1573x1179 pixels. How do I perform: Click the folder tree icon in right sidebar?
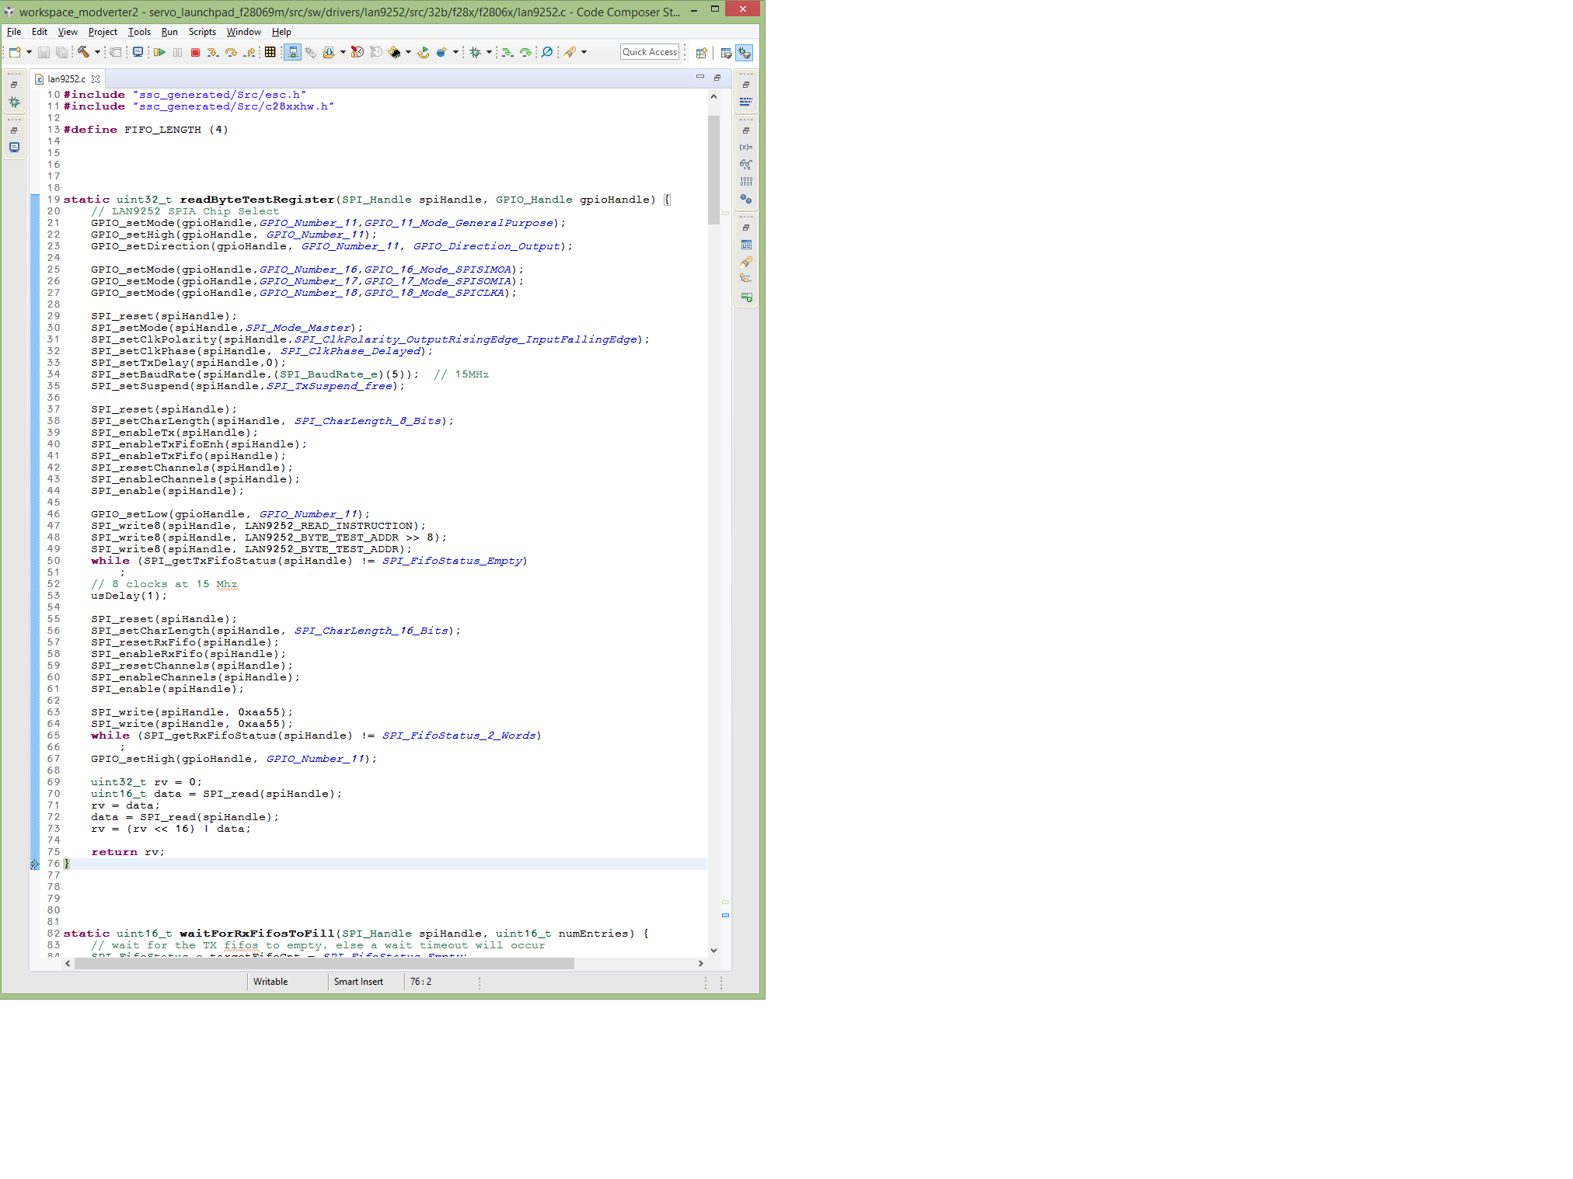coord(746,279)
